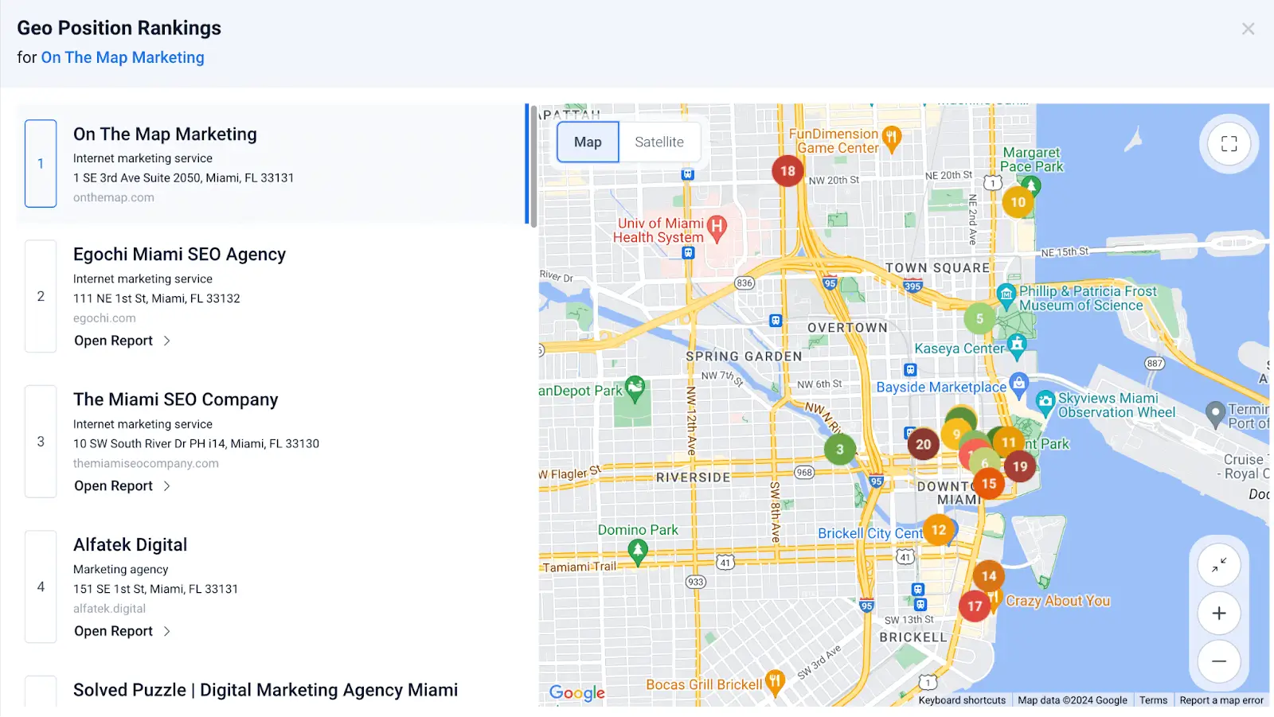Screen dimensions: 1274x717
Task: Select map marker number 20
Action: (x=923, y=444)
